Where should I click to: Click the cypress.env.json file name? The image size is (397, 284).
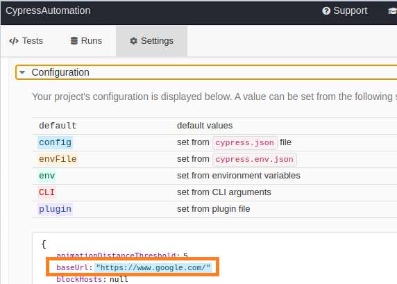coord(254,159)
